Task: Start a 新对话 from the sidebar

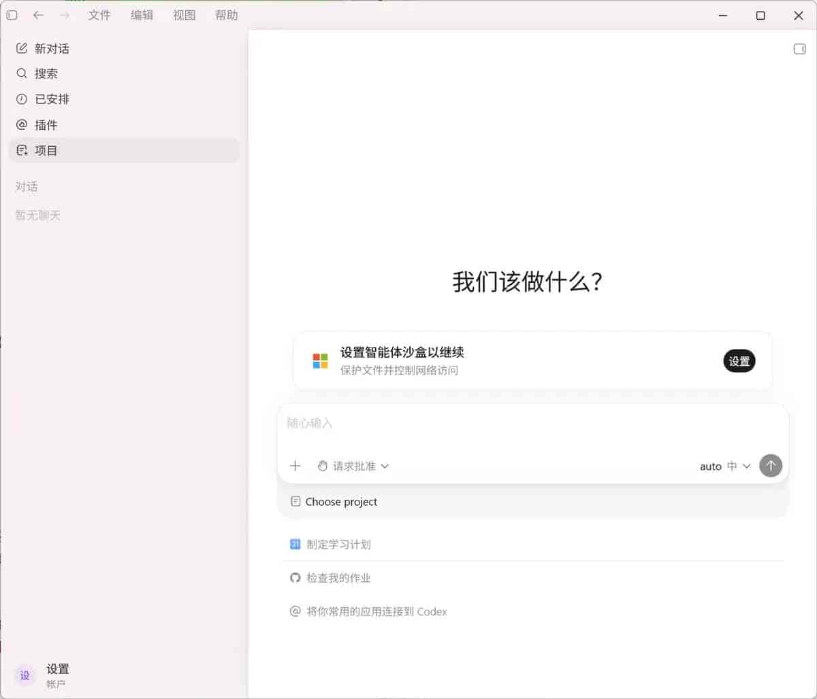Action: click(x=124, y=48)
